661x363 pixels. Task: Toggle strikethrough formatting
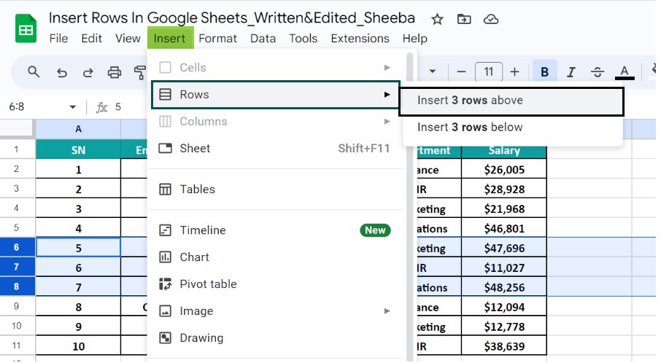(x=598, y=72)
